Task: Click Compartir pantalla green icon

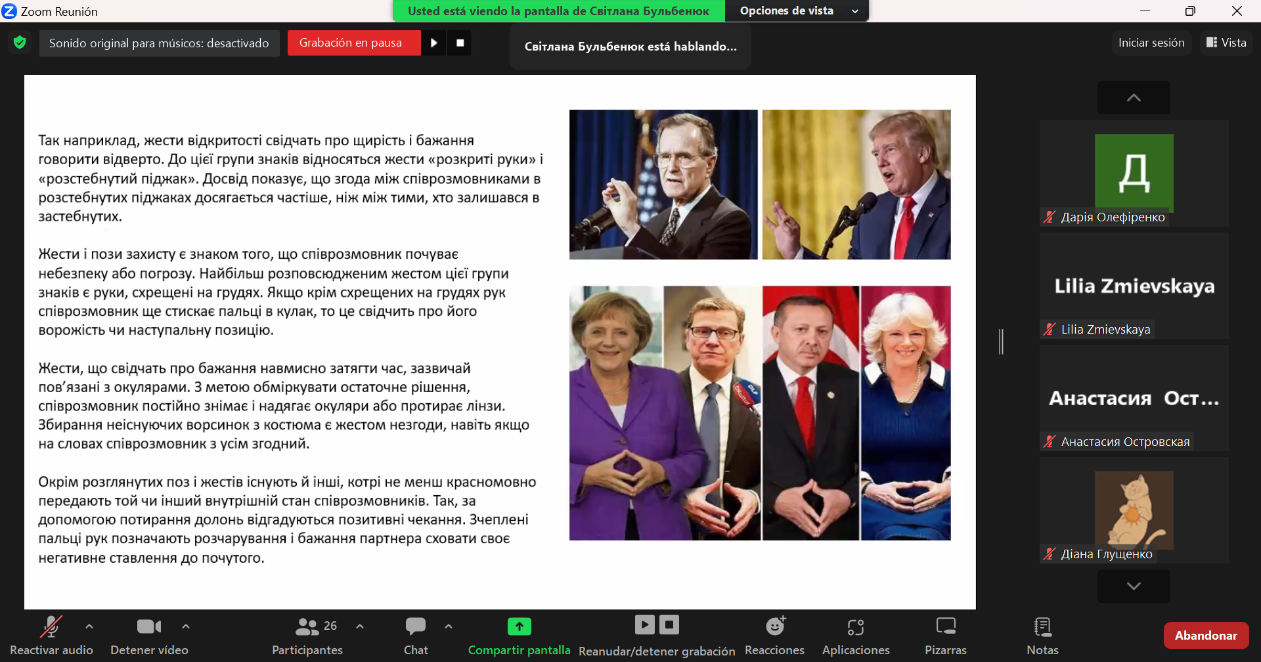Action: pyautogui.click(x=519, y=627)
